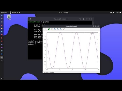
Task: Open the export dropdown arrow in gnuplot toolbar
Action: click(x=47, y=29)
